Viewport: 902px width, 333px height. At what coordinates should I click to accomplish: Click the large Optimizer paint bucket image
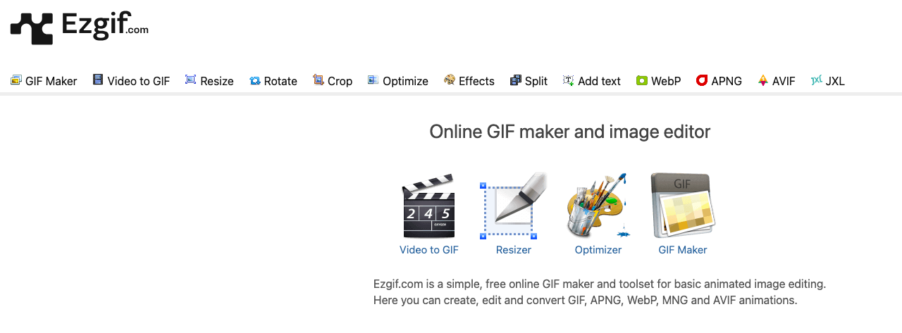pyautogui.click(x=598, y=206)
